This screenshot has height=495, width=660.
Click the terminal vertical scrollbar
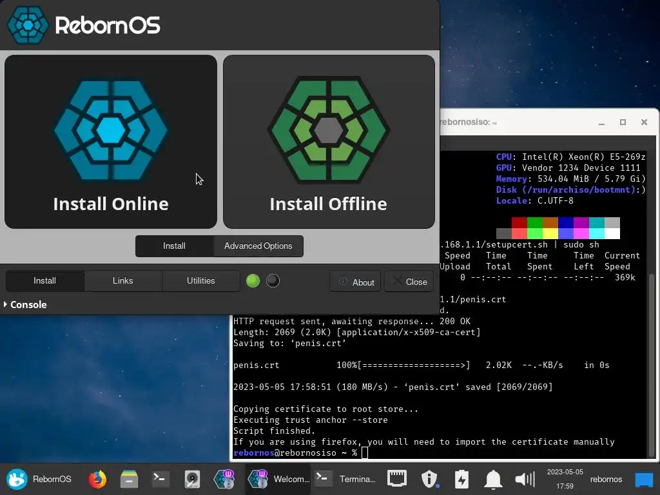point(652,364)
